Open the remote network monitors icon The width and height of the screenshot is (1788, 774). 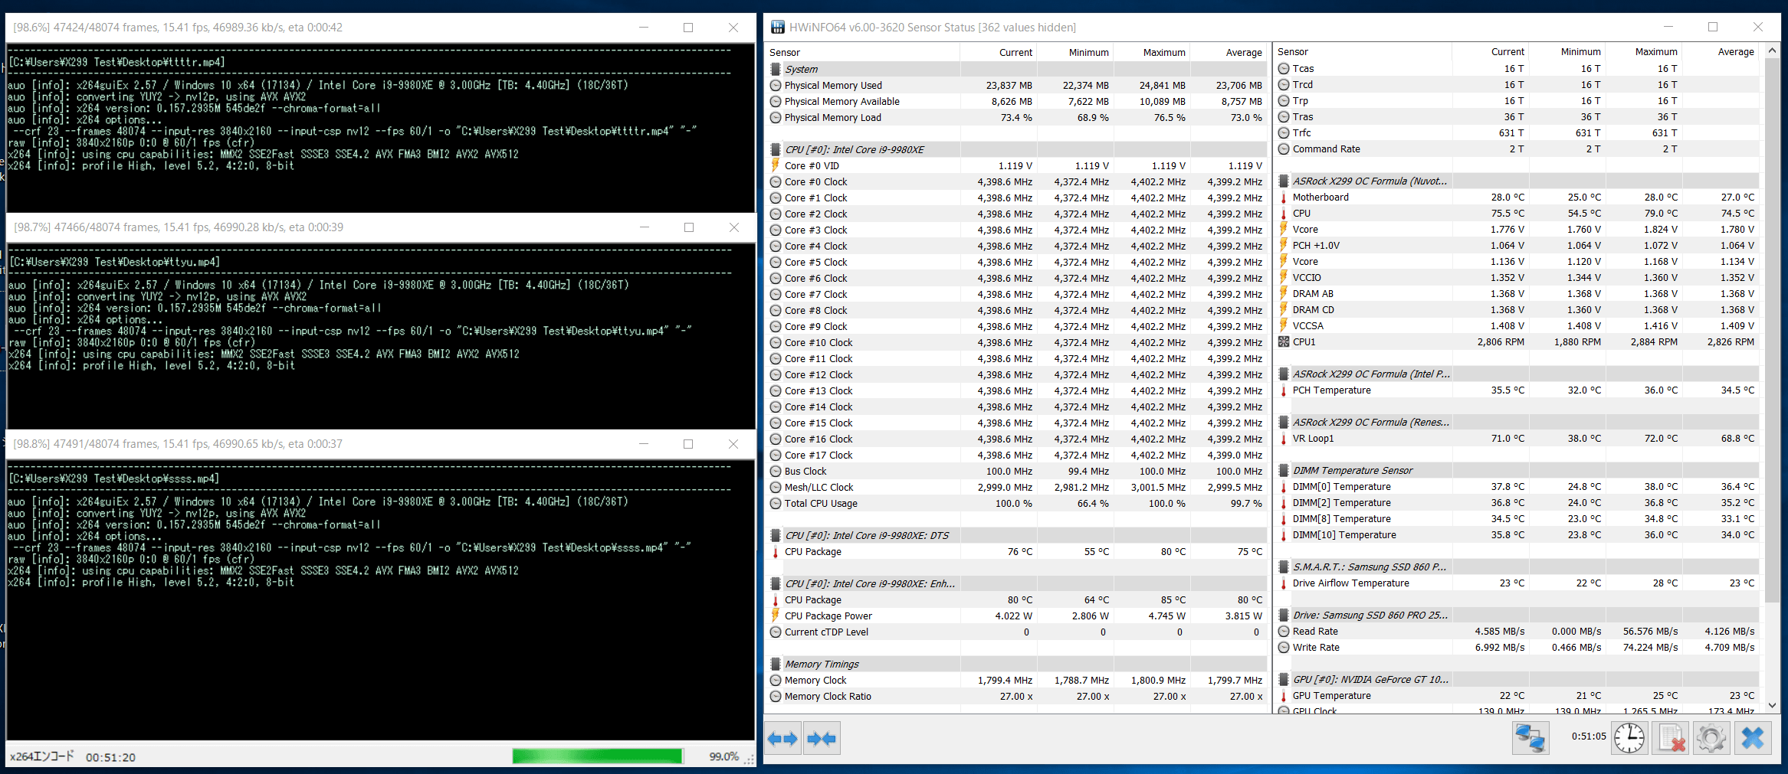1530,739
